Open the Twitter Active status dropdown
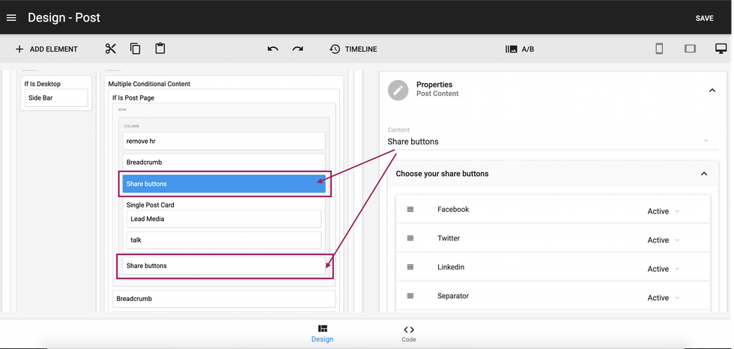The image size is (734, 349). [x=663, y=240]
